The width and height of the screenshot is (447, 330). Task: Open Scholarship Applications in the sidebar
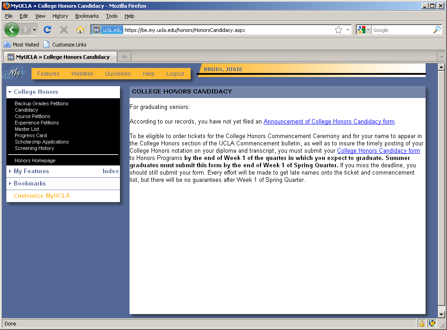pyautogui.click(x=42, y=142)
